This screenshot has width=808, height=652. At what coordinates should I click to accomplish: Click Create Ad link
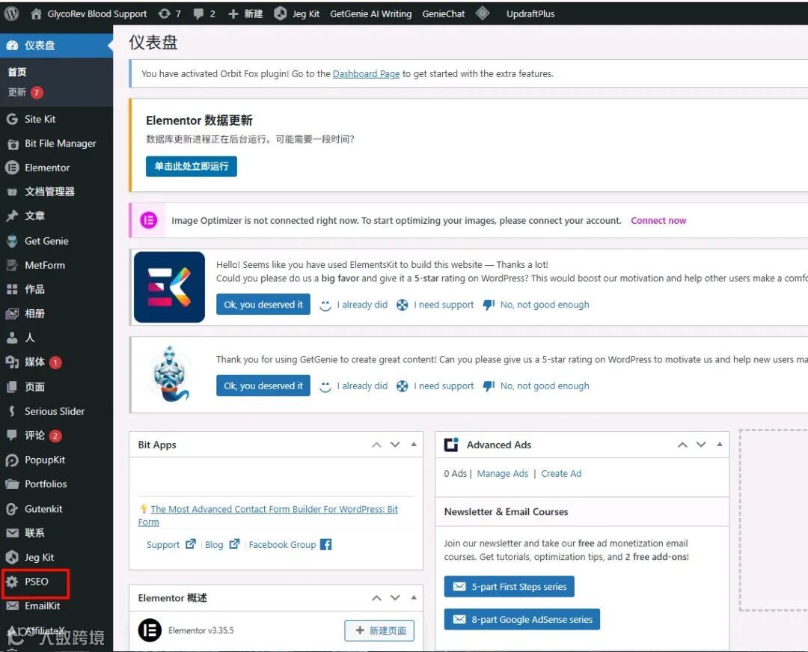click(561, 474)
